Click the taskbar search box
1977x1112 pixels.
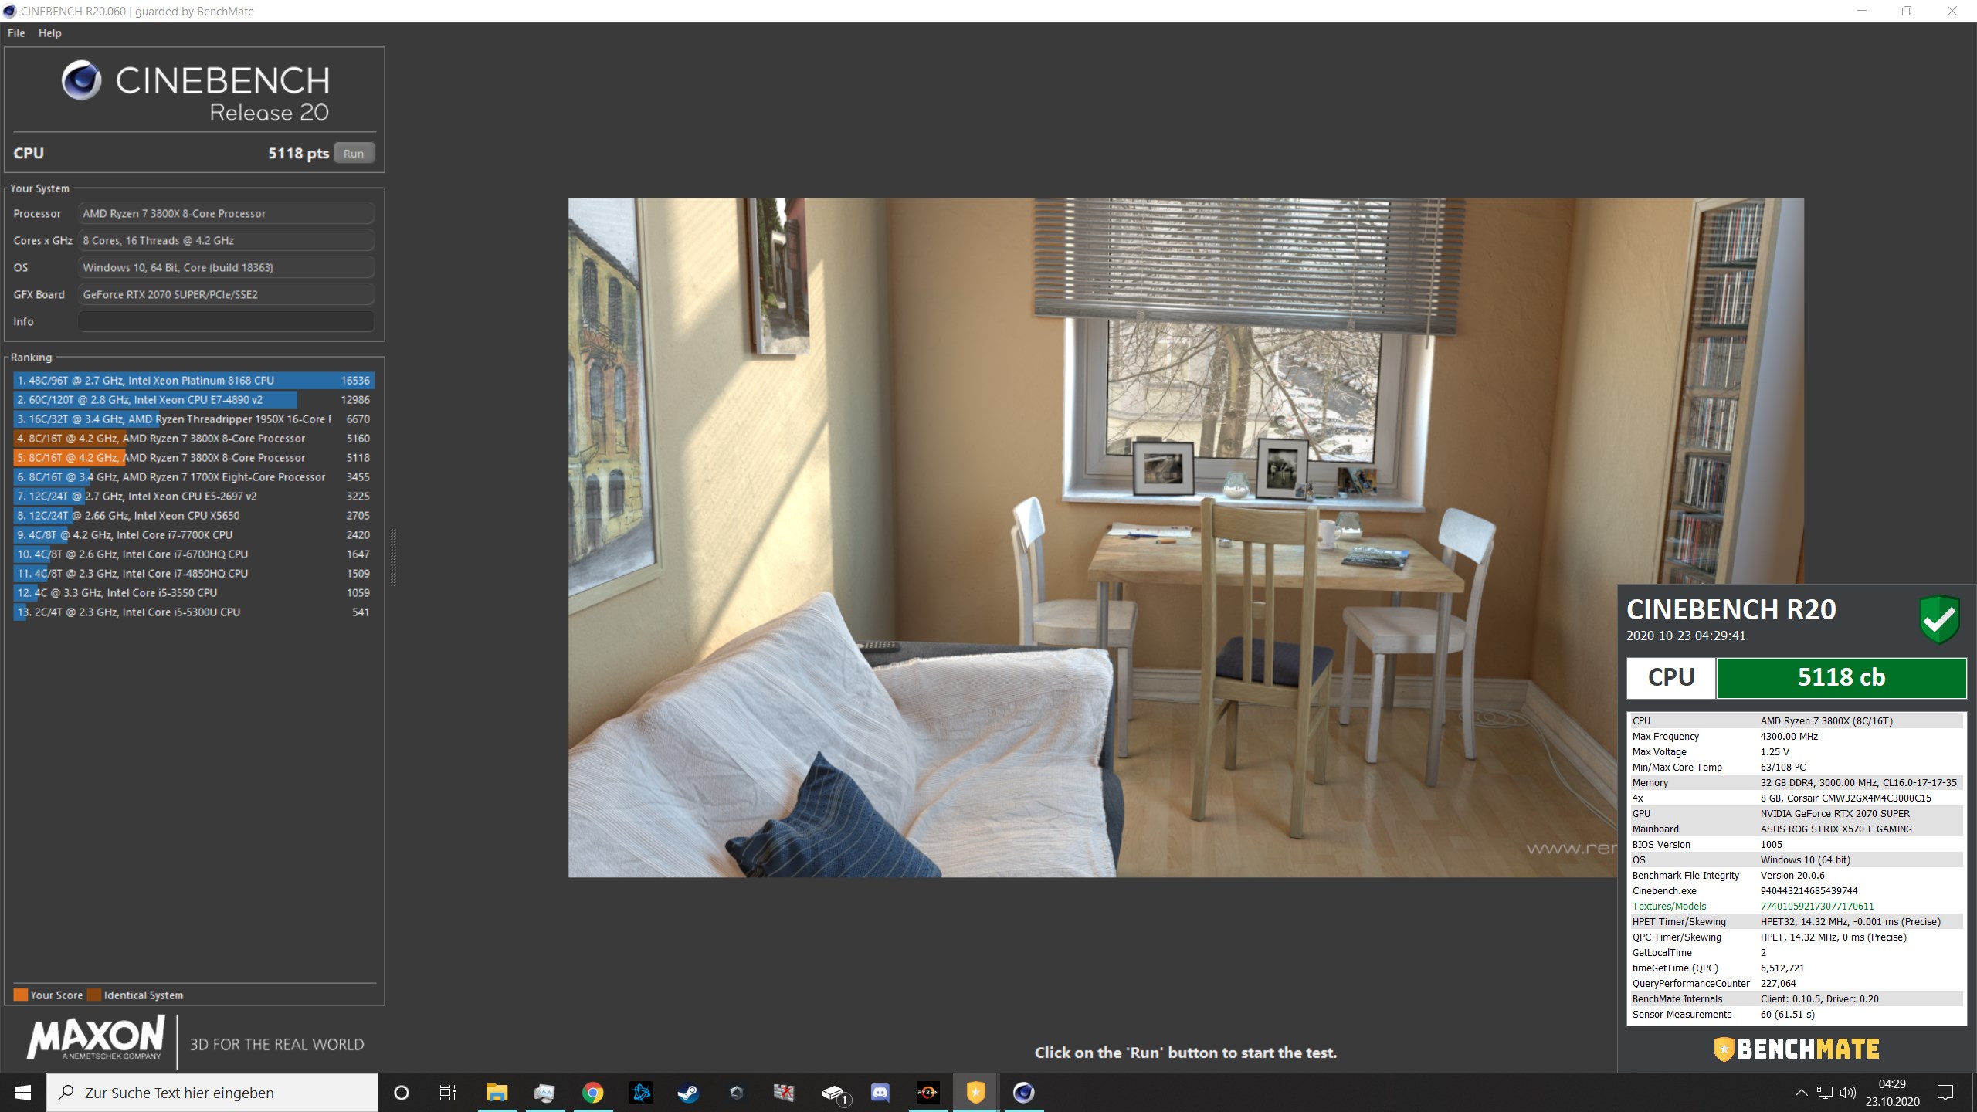click(212, 1093)
